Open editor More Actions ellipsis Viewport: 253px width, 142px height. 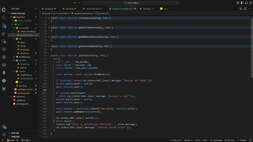coord(249,9)
